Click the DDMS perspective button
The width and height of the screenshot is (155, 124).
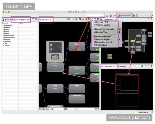coord(112,16)
